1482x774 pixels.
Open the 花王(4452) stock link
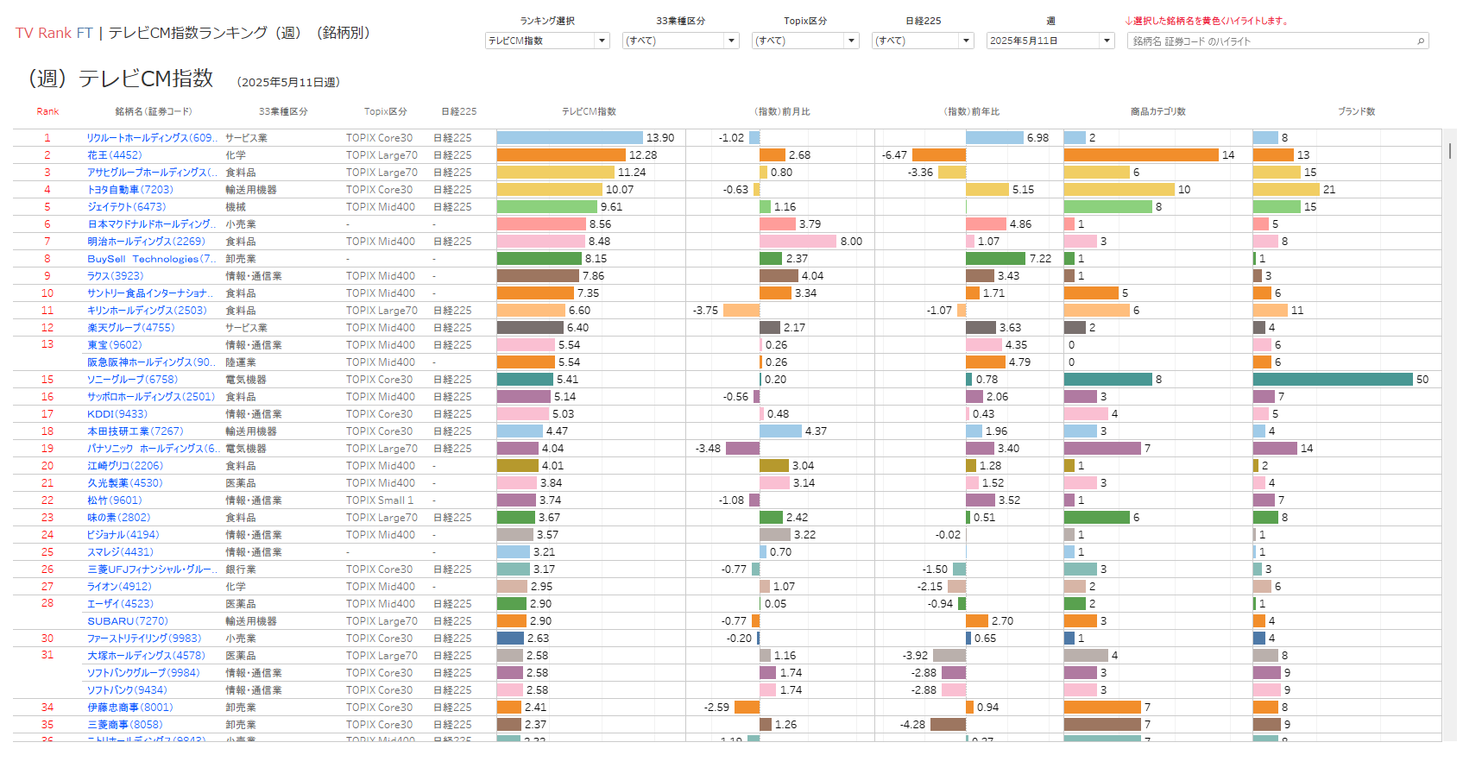click(x=114, y=155)
